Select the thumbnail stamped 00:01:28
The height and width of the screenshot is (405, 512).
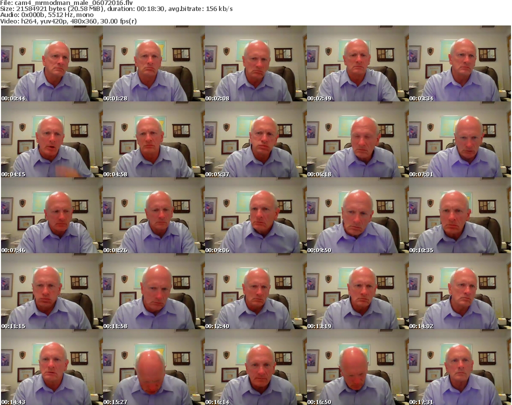[154, 63]
